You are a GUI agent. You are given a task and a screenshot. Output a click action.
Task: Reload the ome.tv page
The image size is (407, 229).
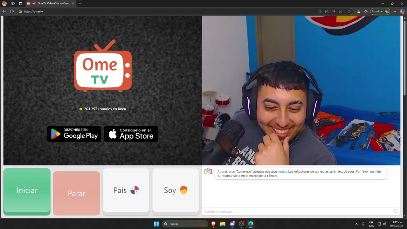[12, 11]
